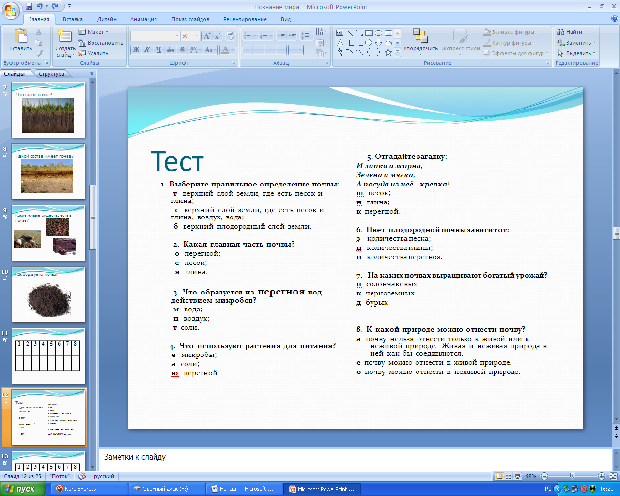Click the Cut scissors icon

[x=39, y=32]
